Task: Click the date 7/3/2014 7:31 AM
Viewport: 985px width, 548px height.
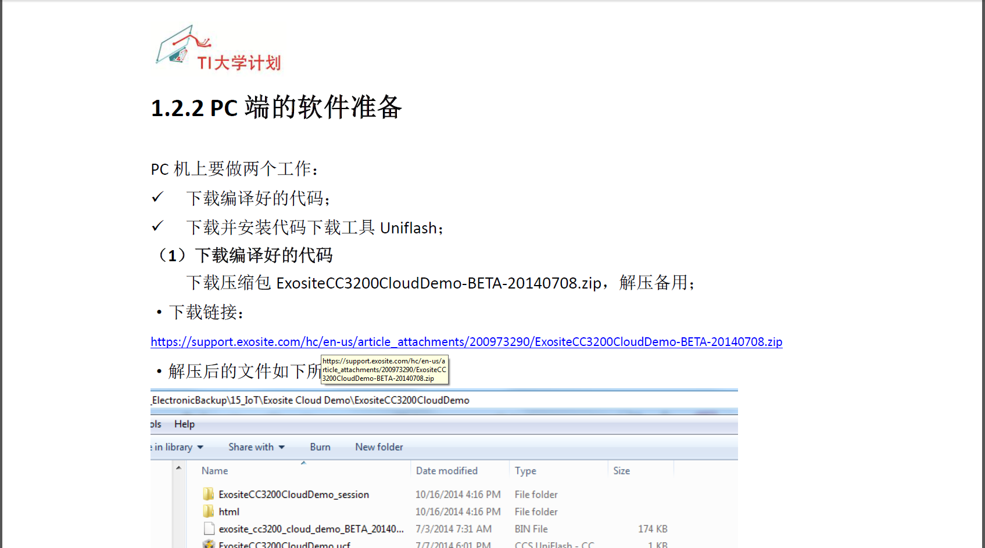Action: [453, 529]
